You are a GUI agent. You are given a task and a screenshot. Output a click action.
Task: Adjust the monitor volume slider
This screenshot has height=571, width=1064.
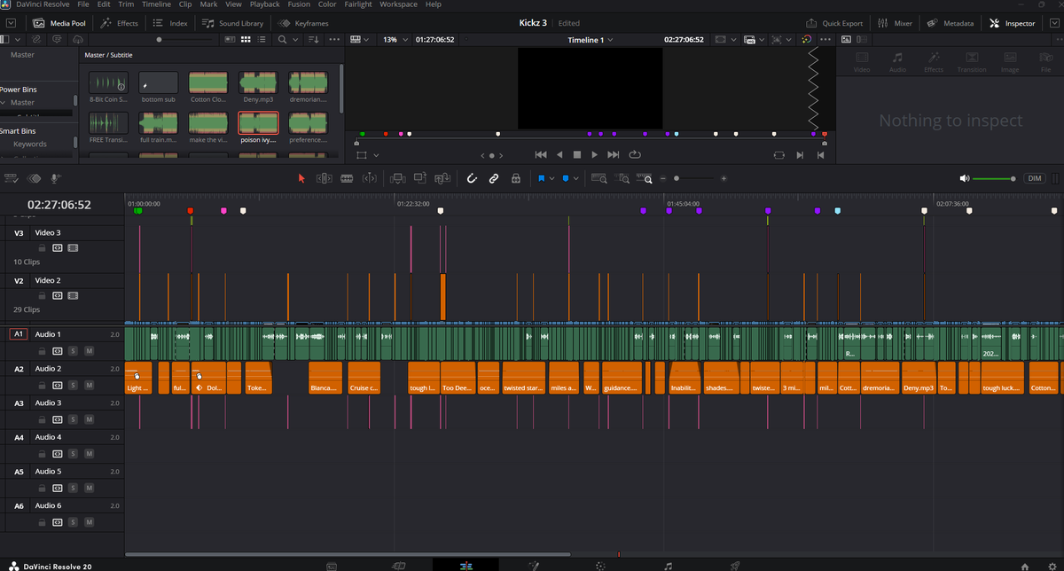click(995, 178)
